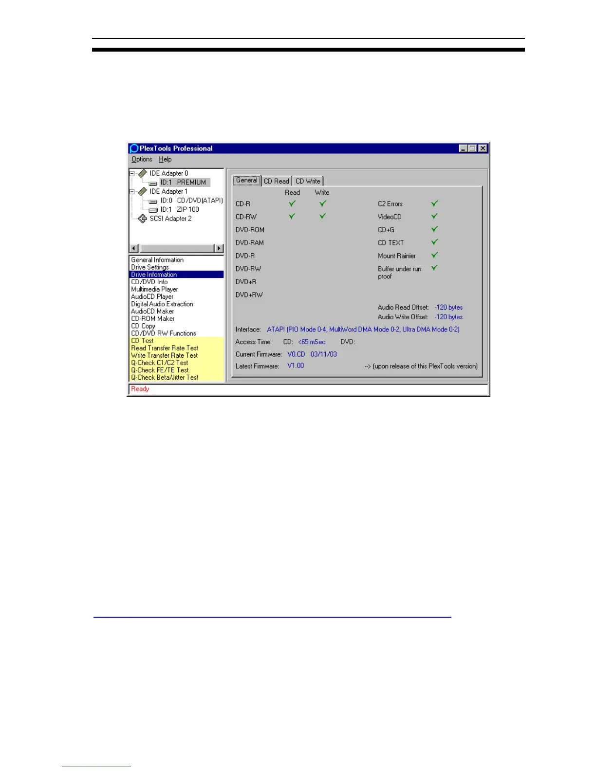
Task: Switch to the CD Write tab
Action: tap(308, 181)
